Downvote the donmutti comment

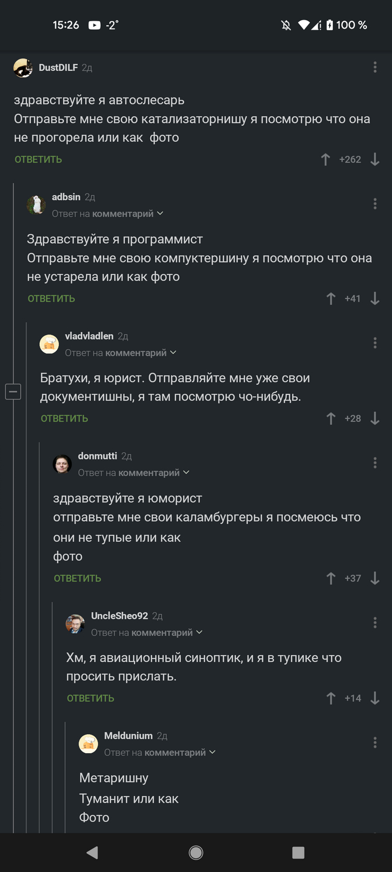pyautogui.click(x=375, y=578)
